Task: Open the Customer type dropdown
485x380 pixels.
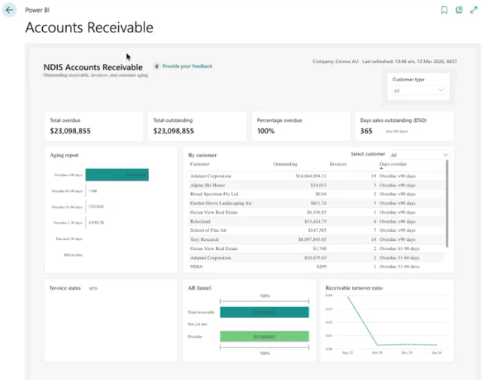Action: coord(419,90)
